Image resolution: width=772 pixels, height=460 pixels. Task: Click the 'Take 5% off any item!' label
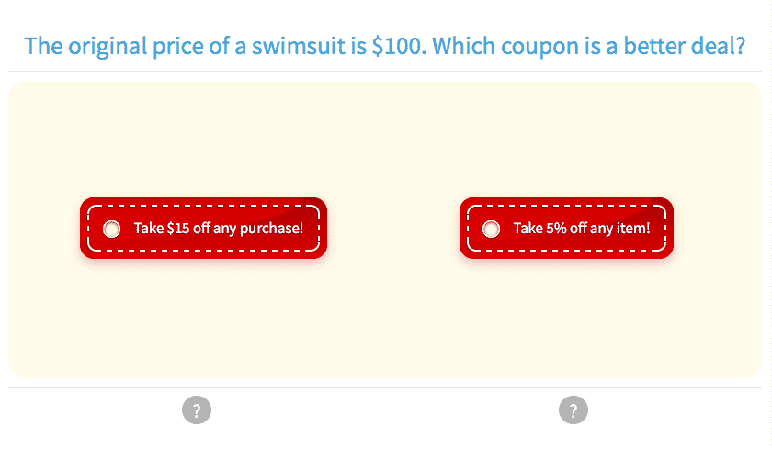581,229
